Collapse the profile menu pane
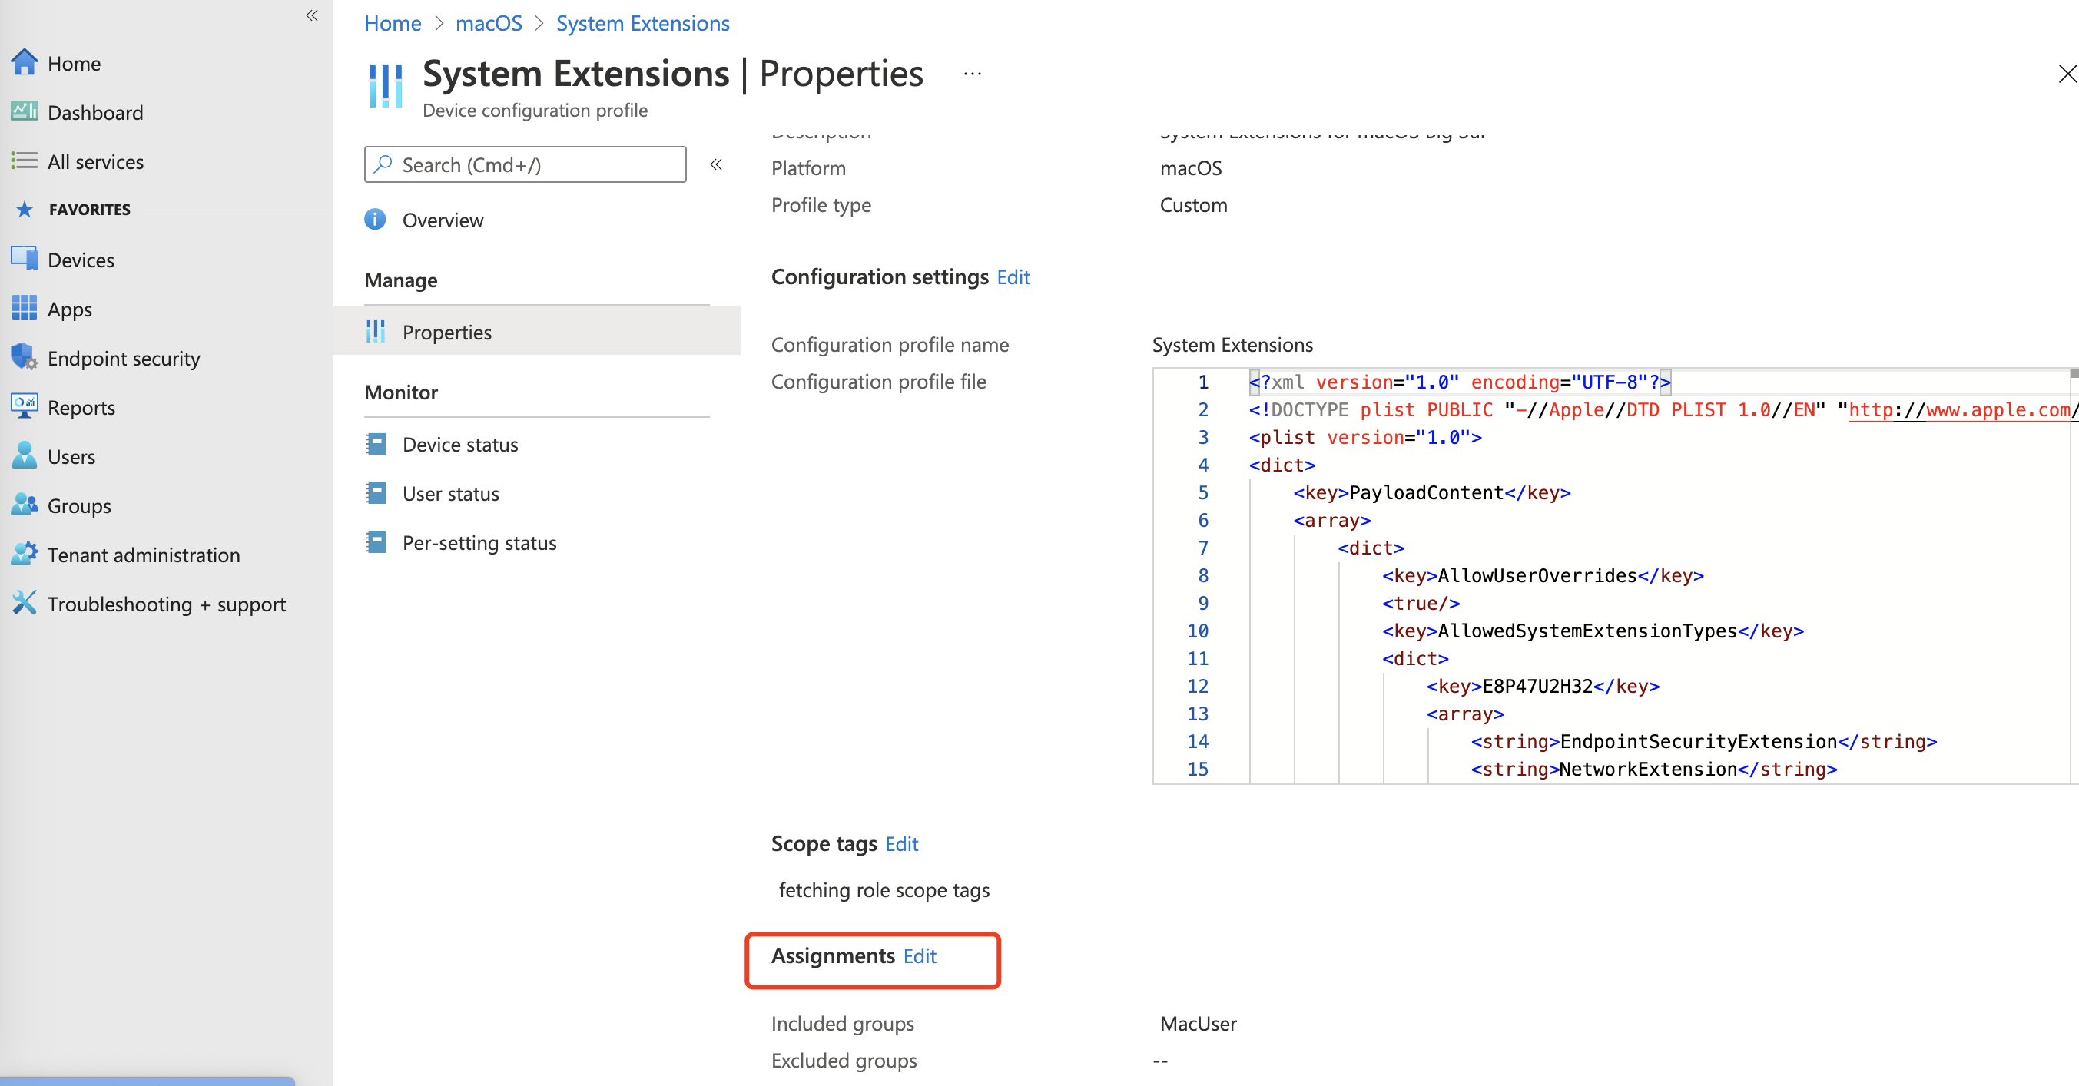Screen dimensions: 2079x1086 (716, 165)
